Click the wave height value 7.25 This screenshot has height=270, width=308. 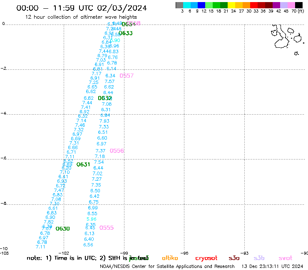(94, 82)
